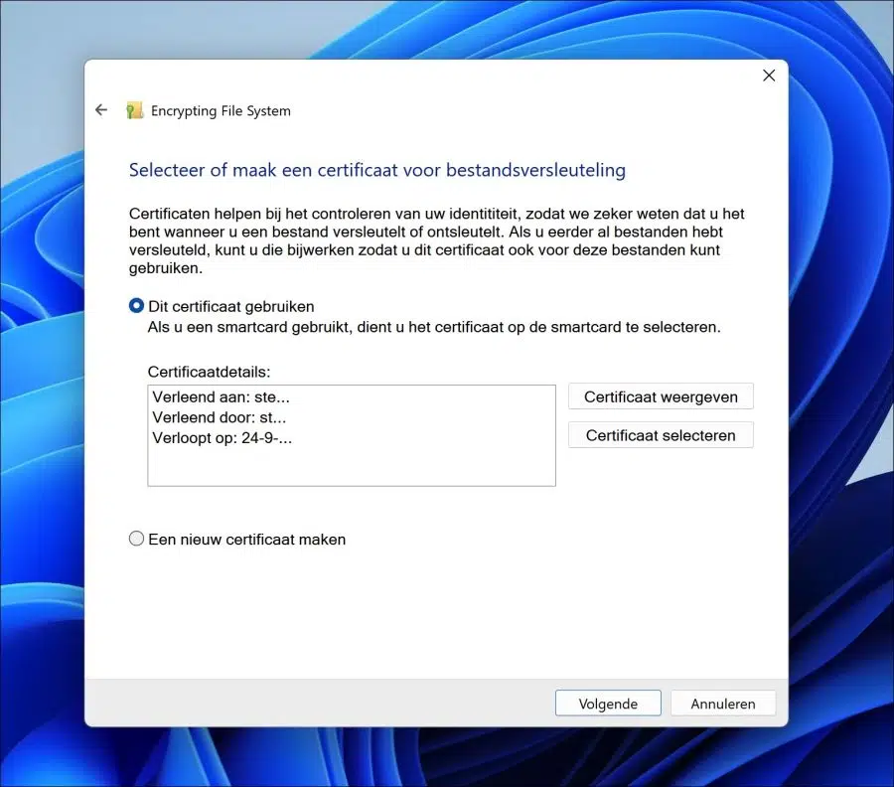Go back using the arrow icon
Screen dimensions: 894x787
coord(101,110)
